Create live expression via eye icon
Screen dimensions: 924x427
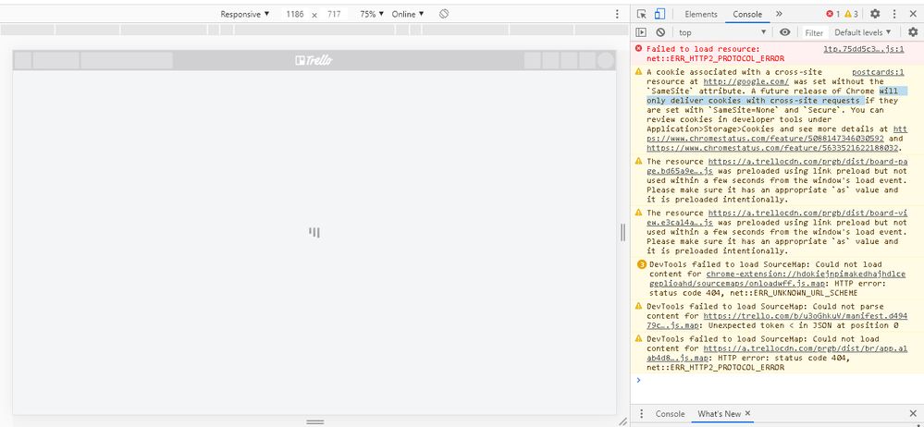coord(784,32)
